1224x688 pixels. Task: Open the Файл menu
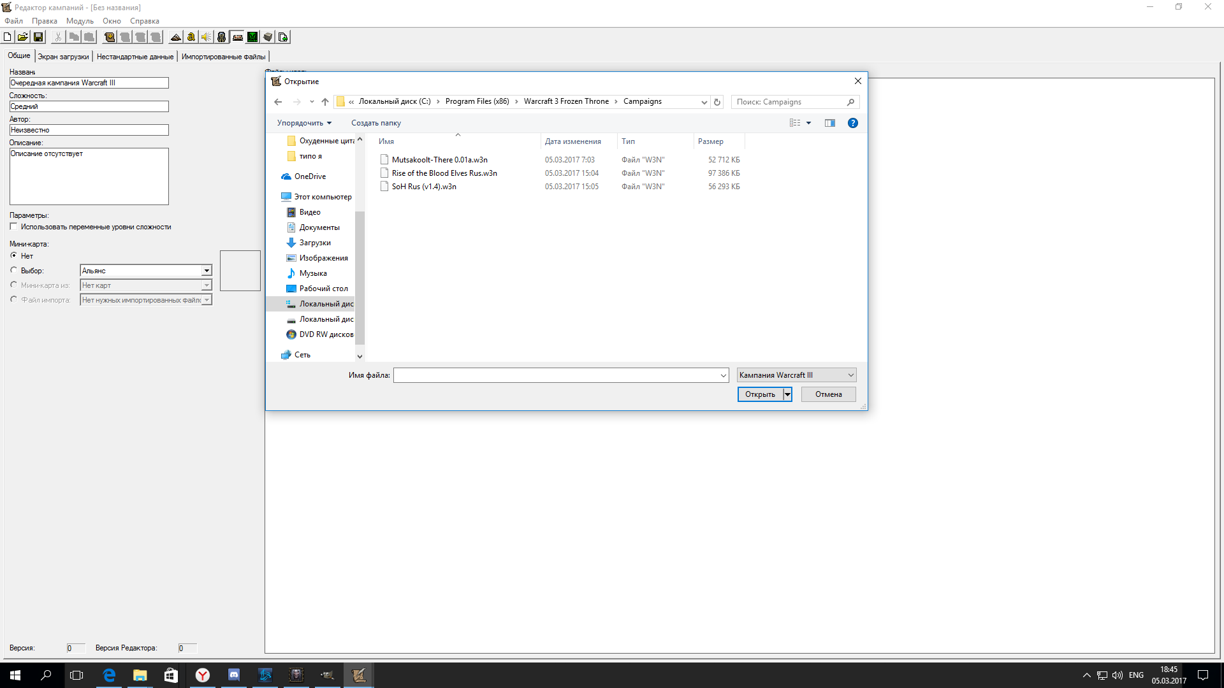tap(13, 21)
